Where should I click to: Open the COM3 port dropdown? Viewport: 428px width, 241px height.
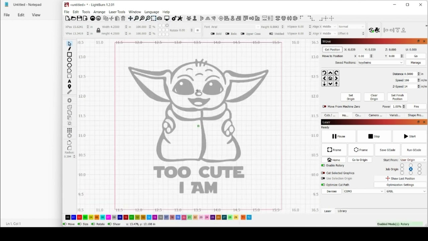tap(363, 191)
